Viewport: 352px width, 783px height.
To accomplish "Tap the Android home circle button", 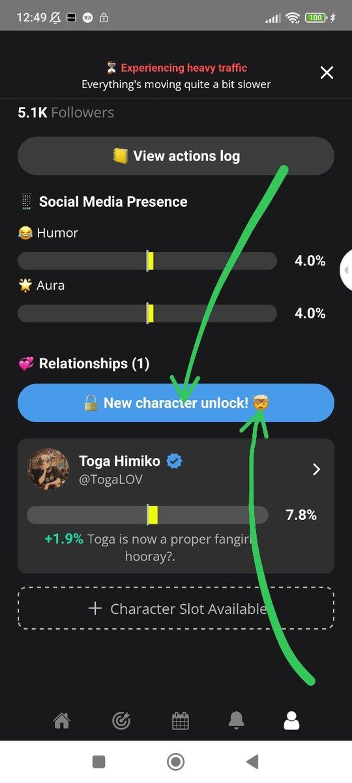I will coord(175,761).
